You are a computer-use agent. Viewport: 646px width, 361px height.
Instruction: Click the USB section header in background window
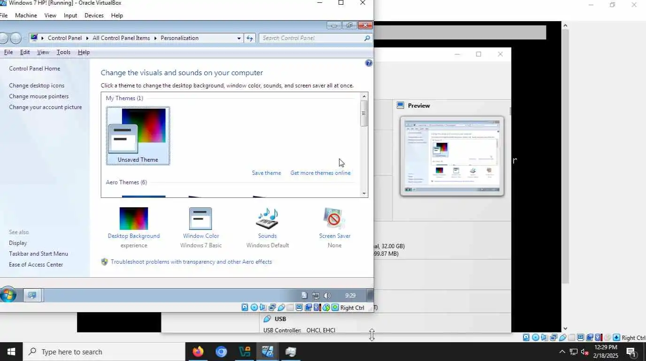pyautogui.click(x=280, y=319)
